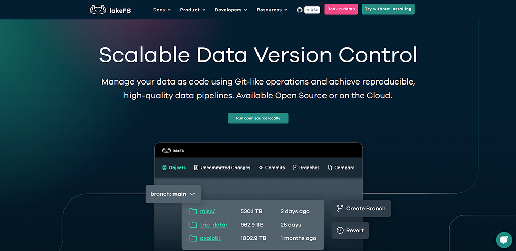The image size is (516, 251).
Task: Click the Create Branch button
Action: coord(361,208)
